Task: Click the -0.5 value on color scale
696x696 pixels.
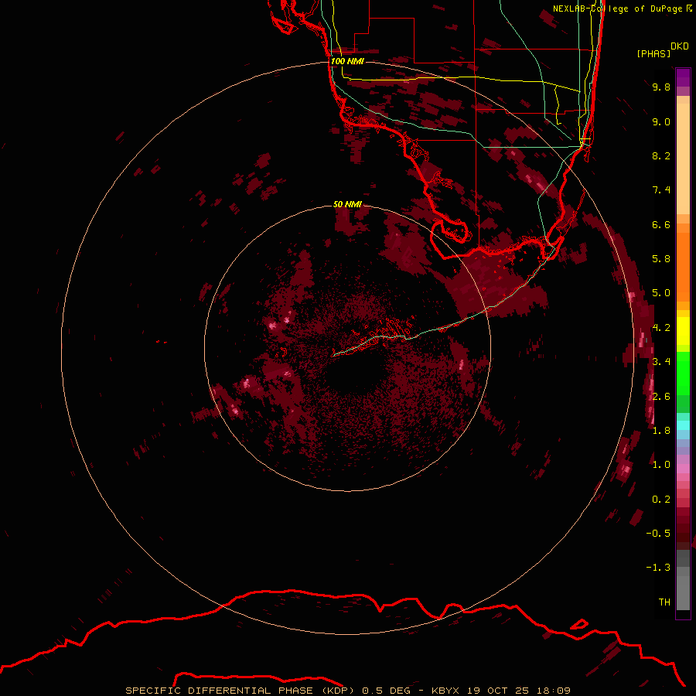Action: pos(658,534)
